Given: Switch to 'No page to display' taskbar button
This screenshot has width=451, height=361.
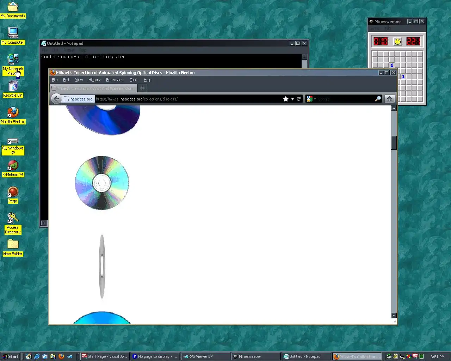Looking at the screenshot, I should click(x=155, y=356).
